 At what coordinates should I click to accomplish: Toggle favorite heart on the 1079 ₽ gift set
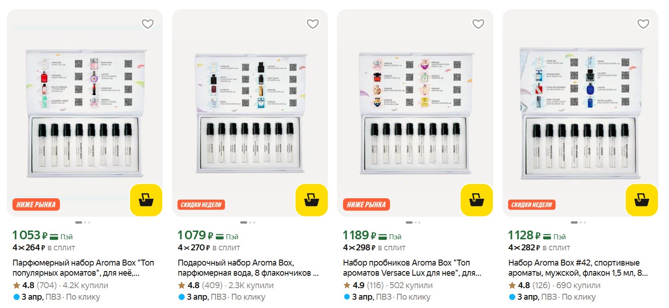(x=313, y=24)
